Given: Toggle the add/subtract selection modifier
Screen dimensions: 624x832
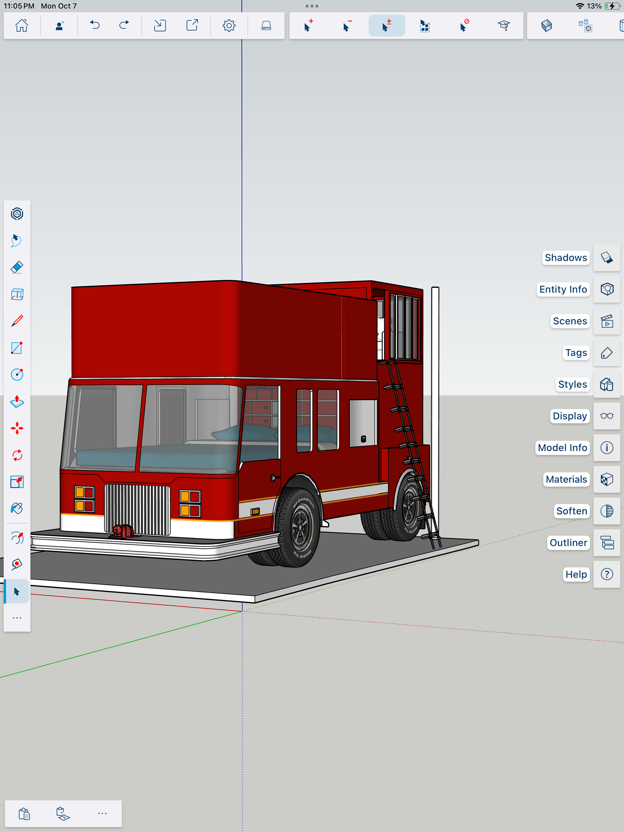Looking at the screenshot, I should [386, 26].
